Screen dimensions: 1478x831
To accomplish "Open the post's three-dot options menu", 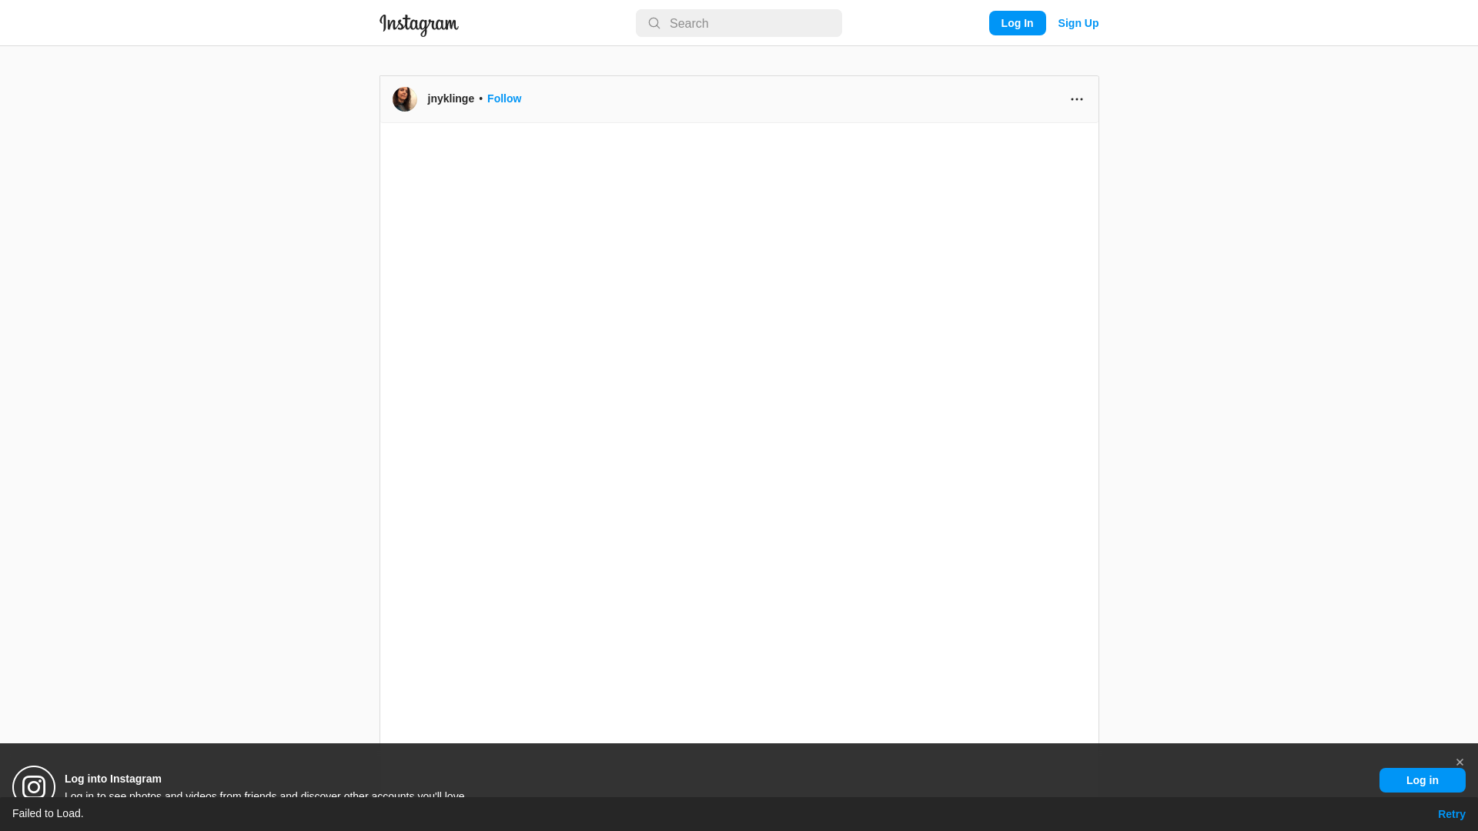I will click(1076, 99).
